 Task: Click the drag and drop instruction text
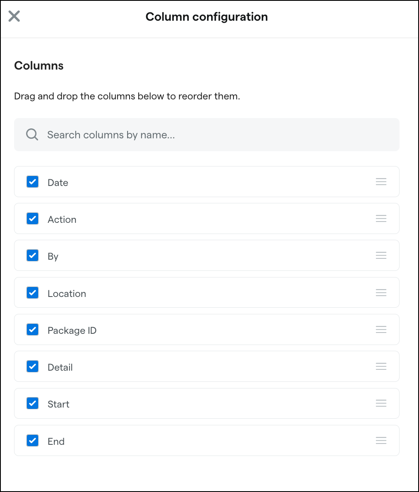127,96
